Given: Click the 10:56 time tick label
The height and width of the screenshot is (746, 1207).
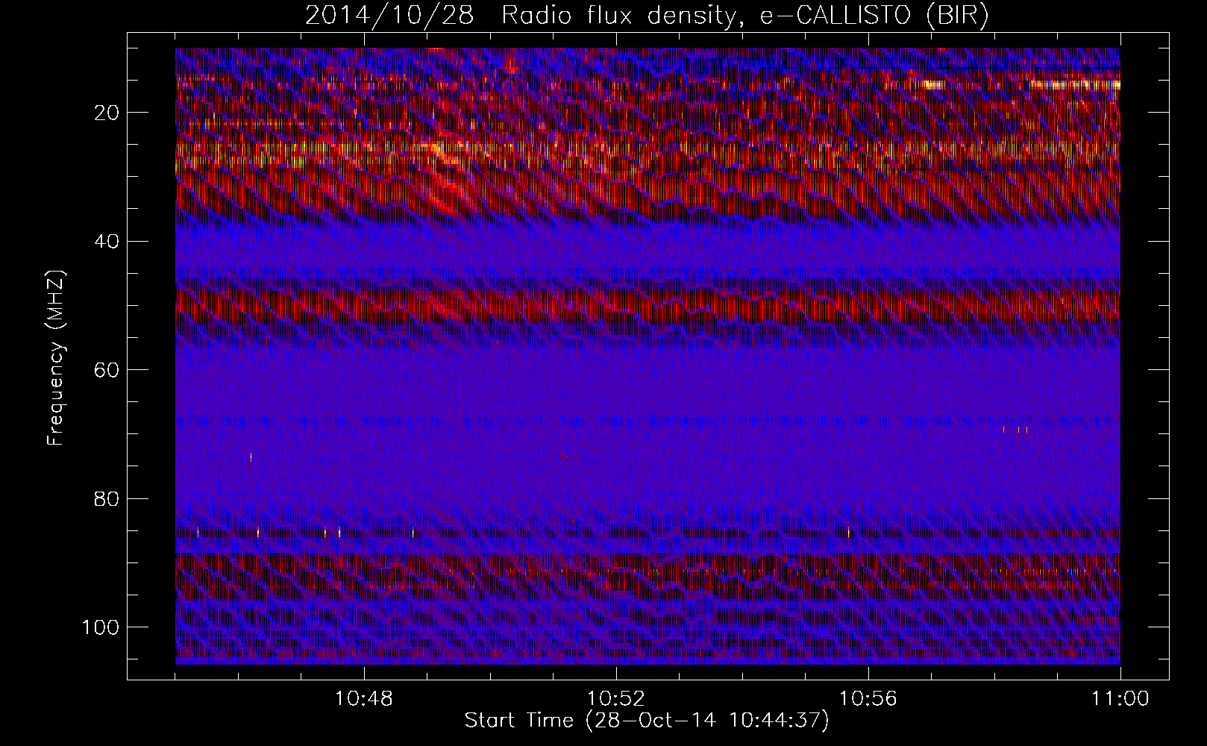Looking at the screenshot, I should (868, 699).
